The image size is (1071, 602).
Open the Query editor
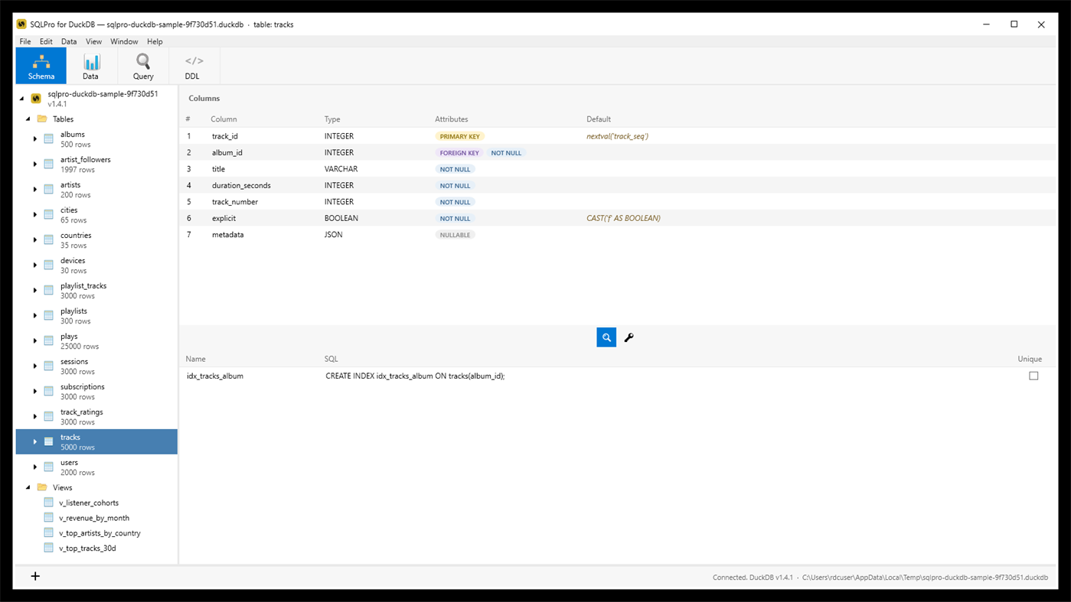[143, 66]
